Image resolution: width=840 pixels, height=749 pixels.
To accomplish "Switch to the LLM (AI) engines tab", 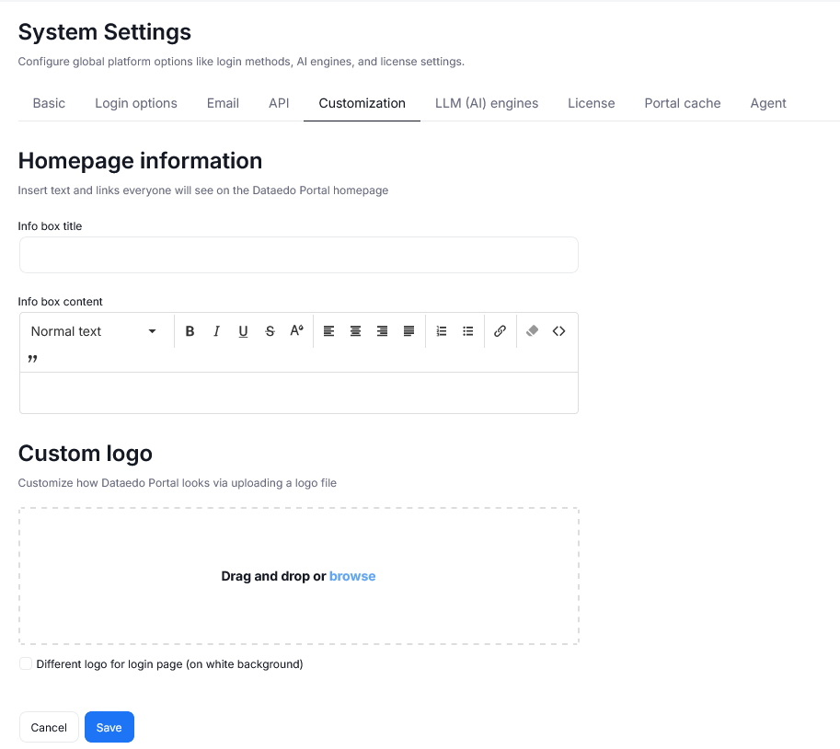I will (x=487, y=103).
